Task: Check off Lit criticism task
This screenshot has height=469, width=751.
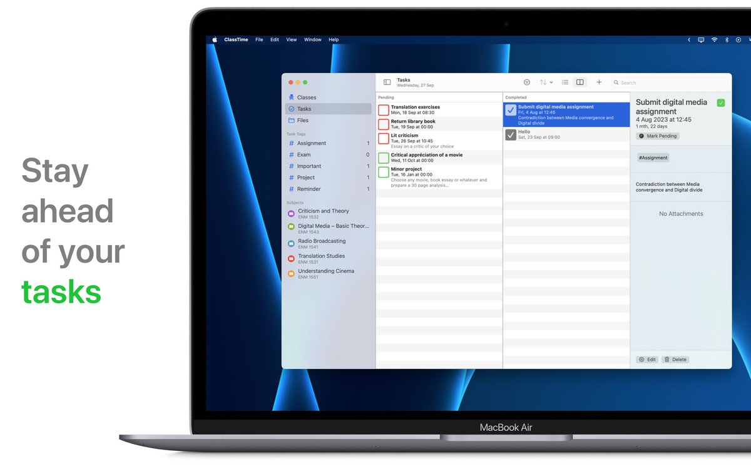Action: click(384, 138)
